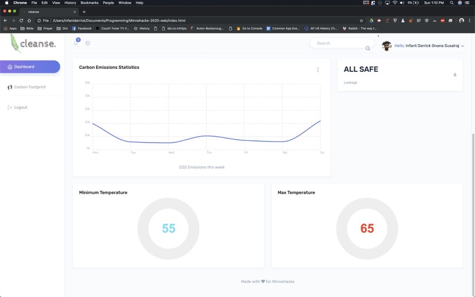
Task: Click the droplet icon on the ALL SAFE card
Action: click(455, 75)
